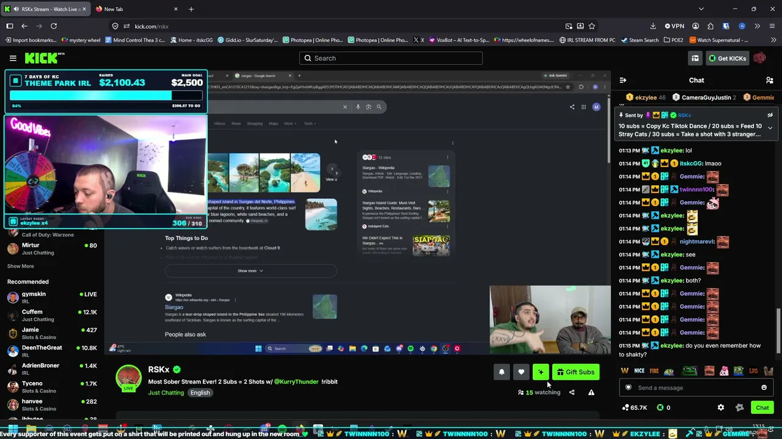
Task: Toggle the browser sidebar panel
Action: (10, 26)
